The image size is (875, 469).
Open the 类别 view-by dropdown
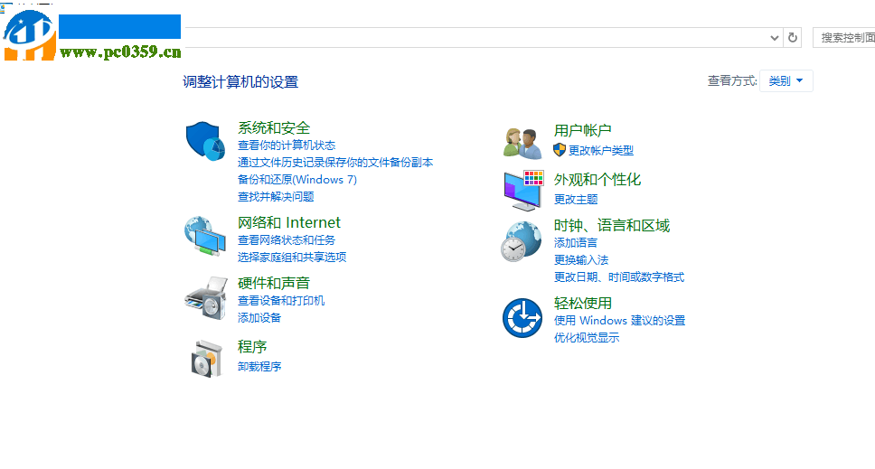(x=786, y=80)
